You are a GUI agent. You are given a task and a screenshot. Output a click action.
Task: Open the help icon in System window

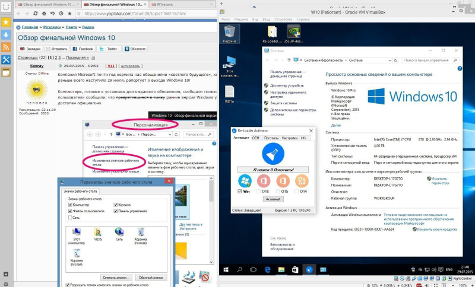[x=460, y=69]
